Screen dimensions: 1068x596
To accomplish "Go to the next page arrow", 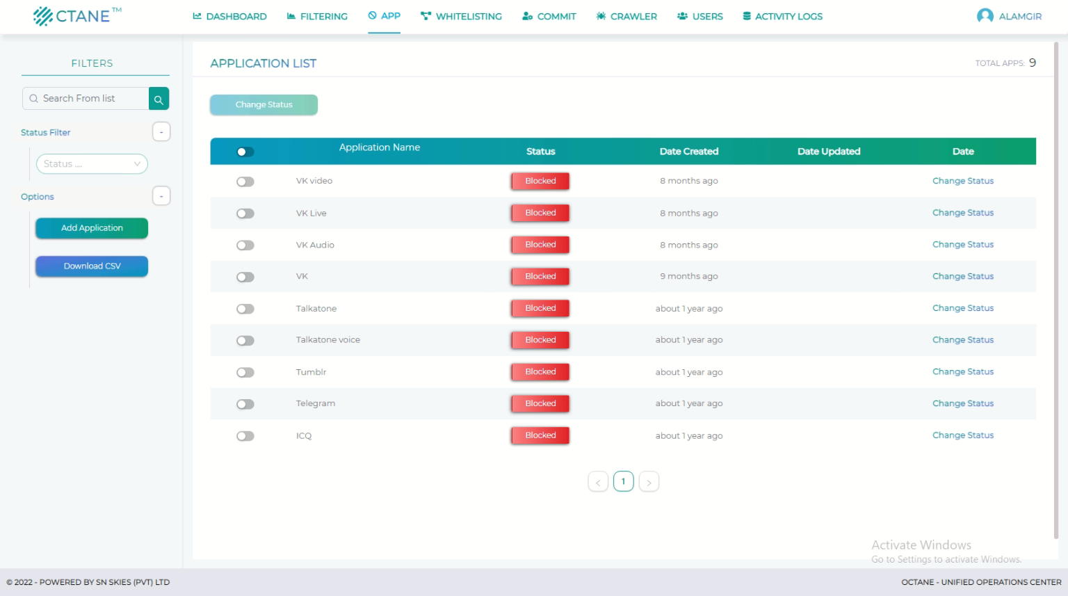I will point(649,482).
